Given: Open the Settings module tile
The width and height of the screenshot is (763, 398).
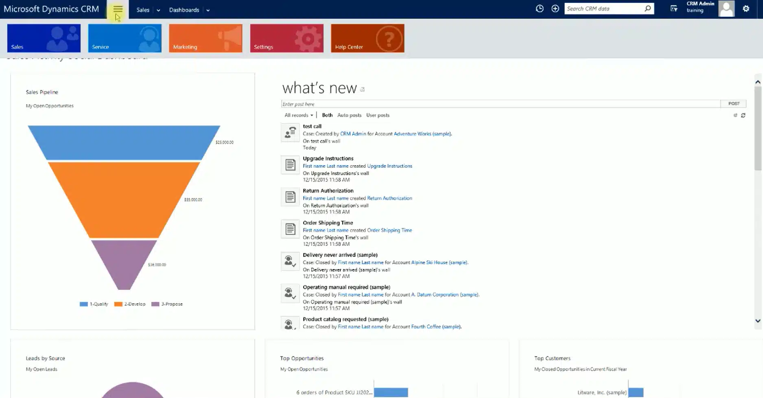Looking at the screenshot, I should pyautogui.click(x=287, y=38).
